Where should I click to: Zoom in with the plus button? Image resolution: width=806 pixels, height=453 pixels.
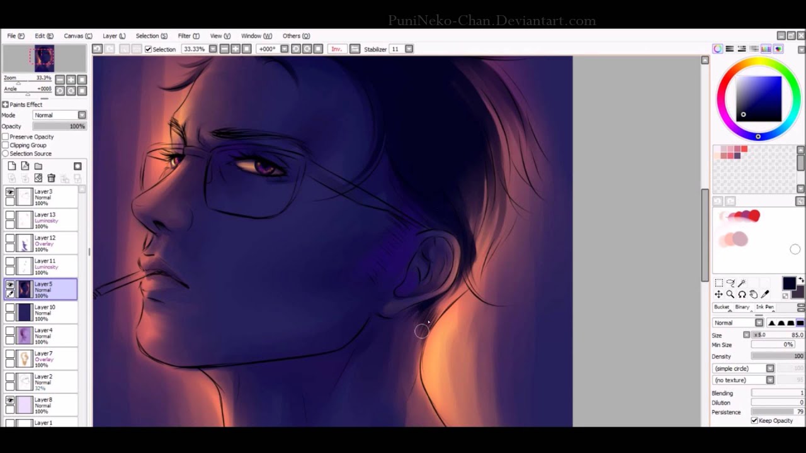pyautogui.click(x=71, y=79)
